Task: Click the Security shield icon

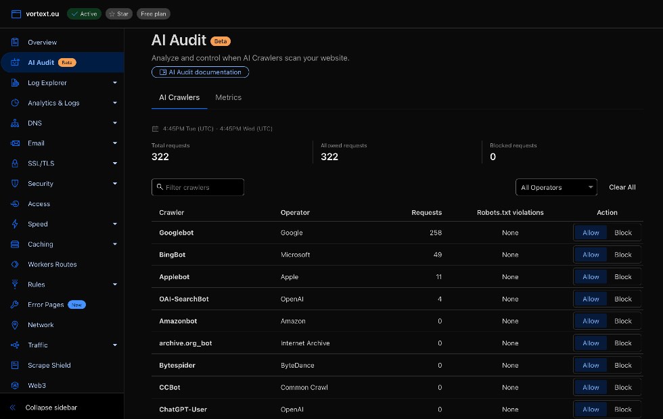Action: [15, 184]
